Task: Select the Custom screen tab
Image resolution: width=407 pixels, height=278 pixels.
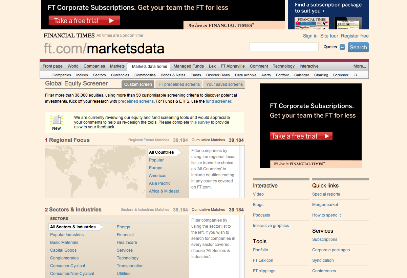Action: [138, 84]
